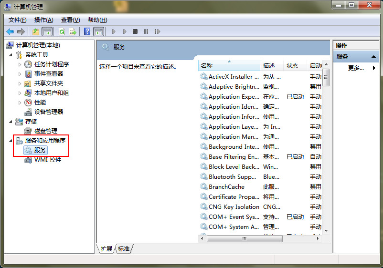Click the 事件查看器 icon in tree
The width and height of the screenshot is (383, 268).
[x=28, y=74]
